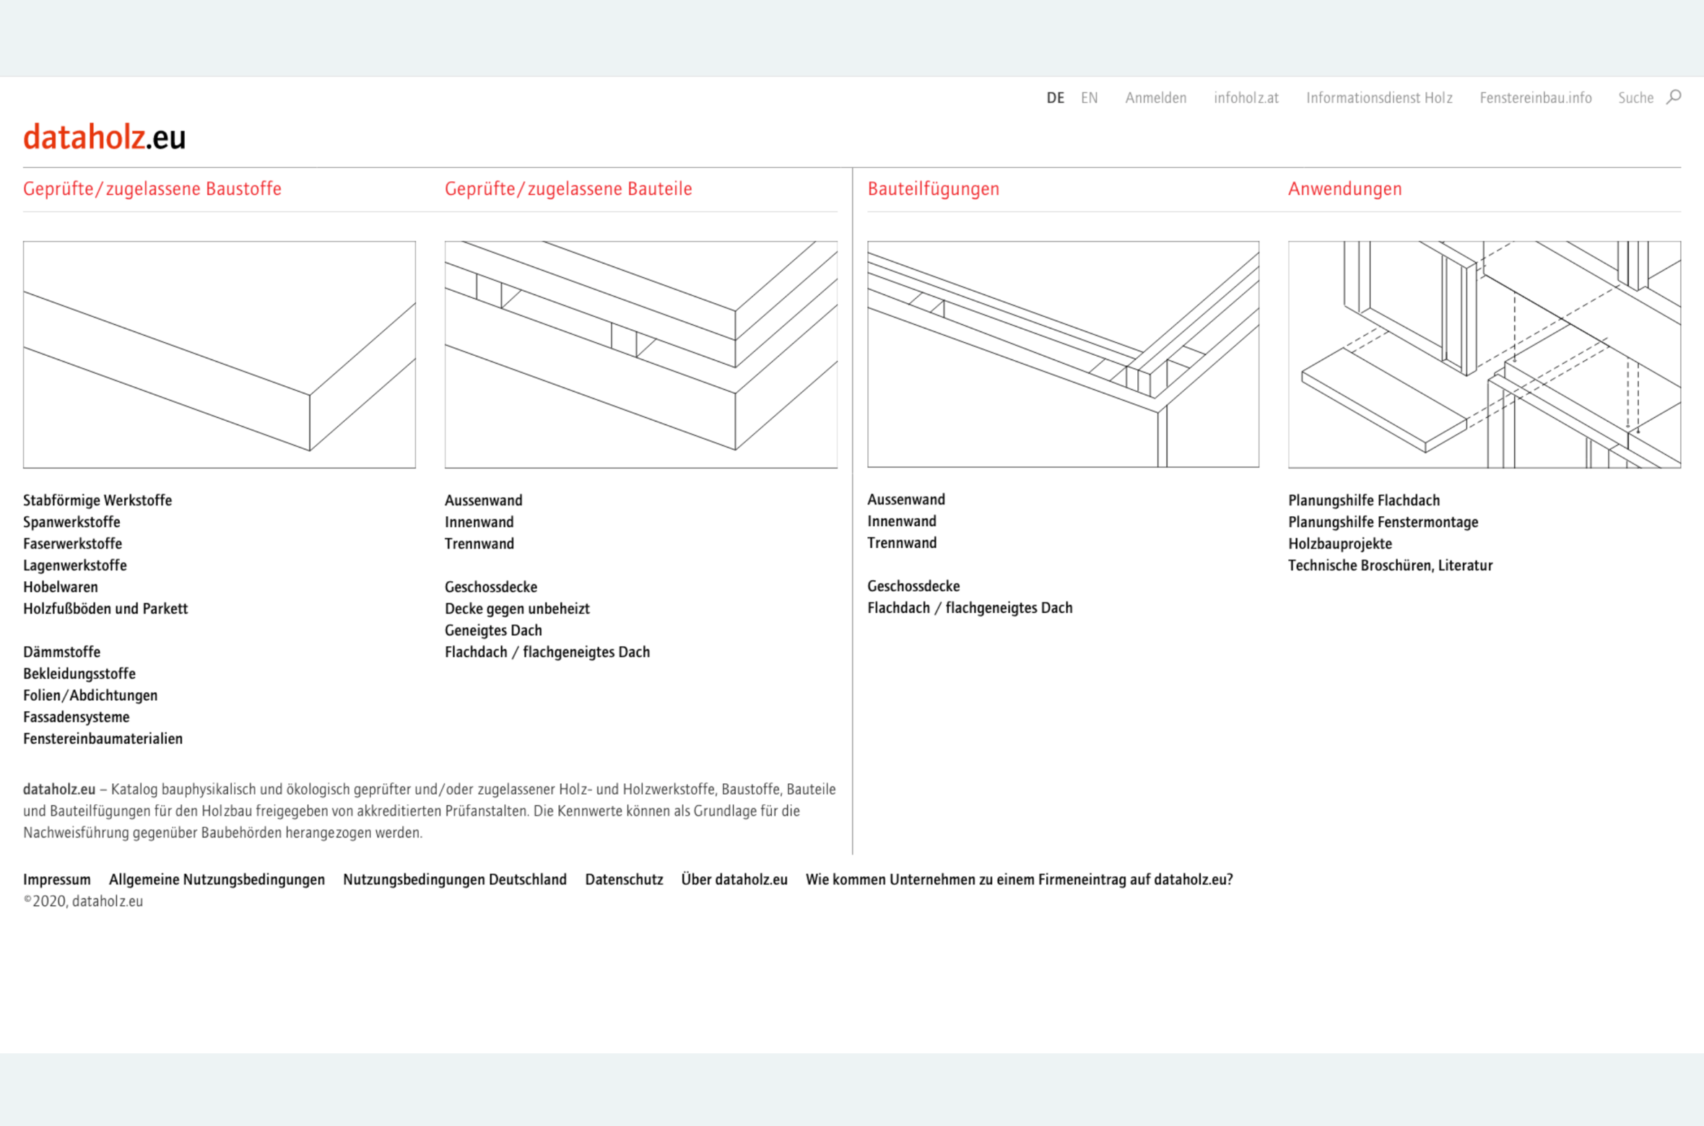Open Flachdach / flachgeneigtes Dach under Bauteile
Viewport: 1704px width, 1126px height.
(547, 652)
